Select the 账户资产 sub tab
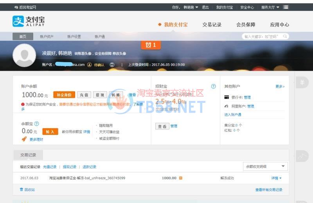313x203 pixels. 47,36
